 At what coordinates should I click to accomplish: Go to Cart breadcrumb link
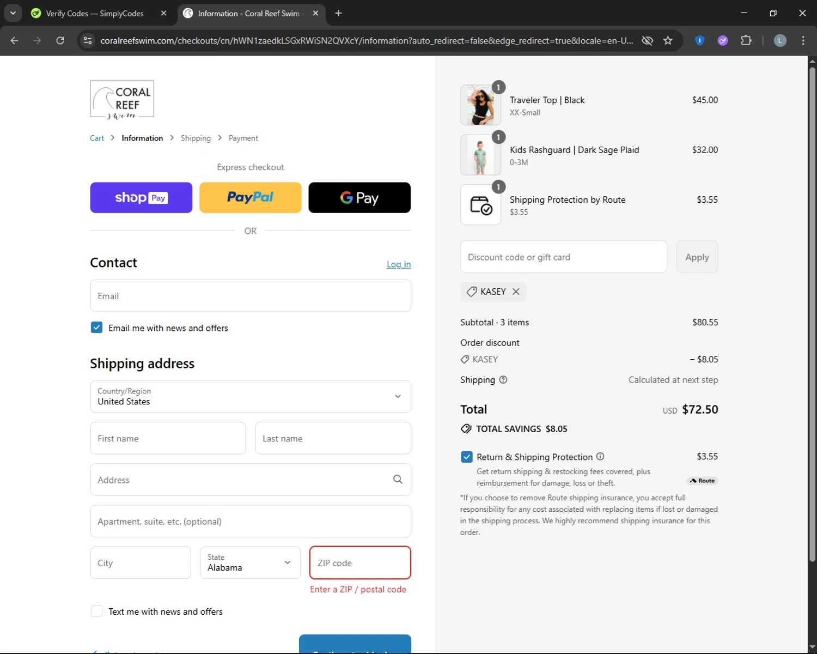pos(97,138)
